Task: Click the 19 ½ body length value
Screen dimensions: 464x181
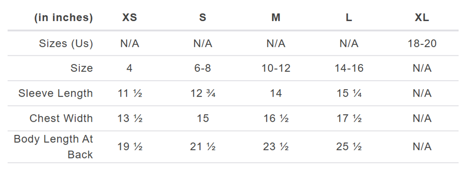Action: [x=129, y=147]
